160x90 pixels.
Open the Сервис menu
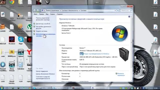coord(52,14)
